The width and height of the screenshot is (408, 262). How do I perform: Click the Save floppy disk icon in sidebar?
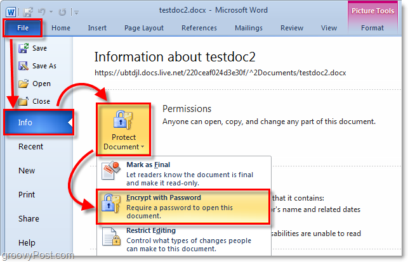click(x=23, y=48)
